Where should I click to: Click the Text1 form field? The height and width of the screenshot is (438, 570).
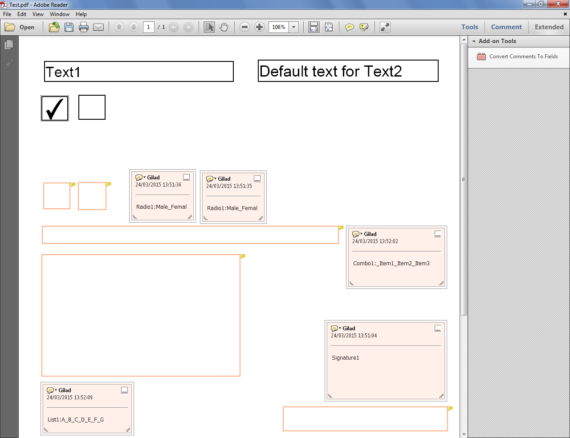point(139,71)
